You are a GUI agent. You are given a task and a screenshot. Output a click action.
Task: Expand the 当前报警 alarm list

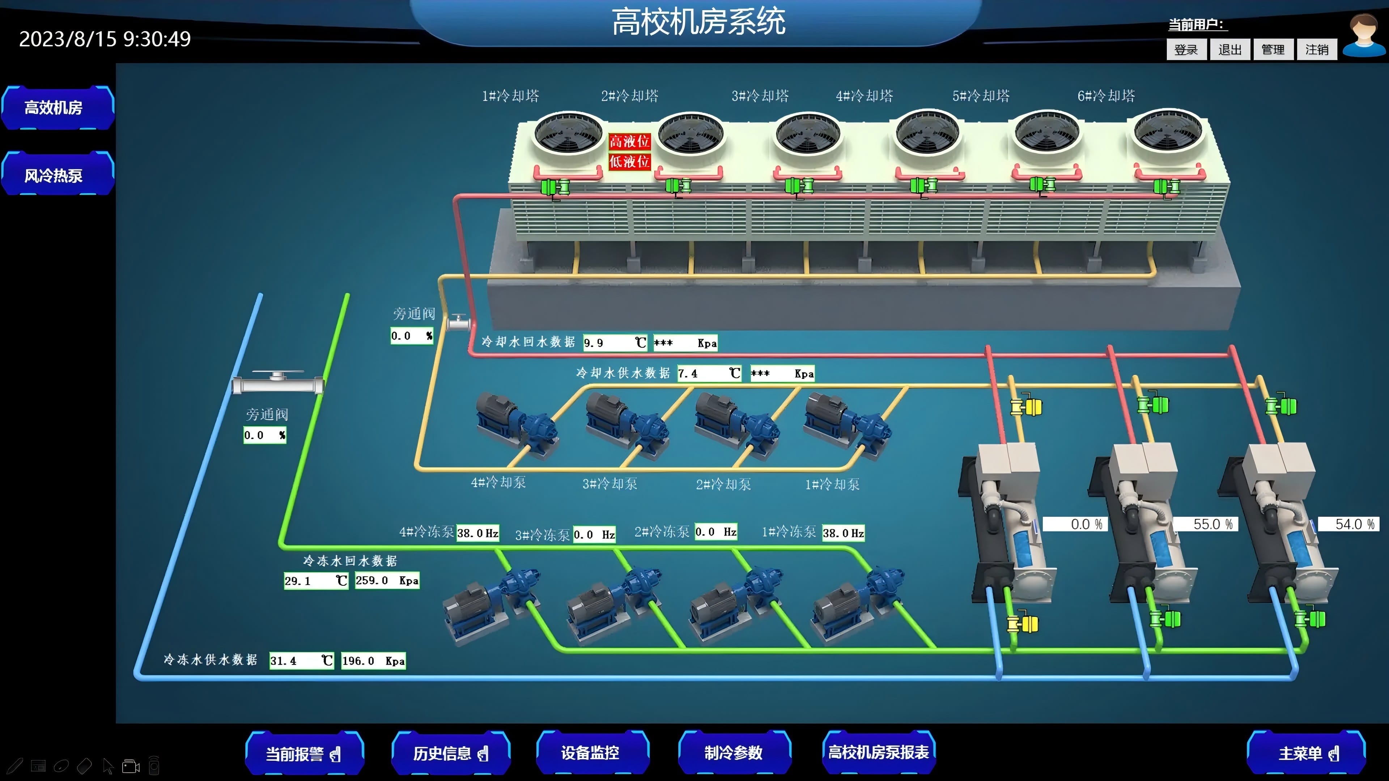[303, 753]
